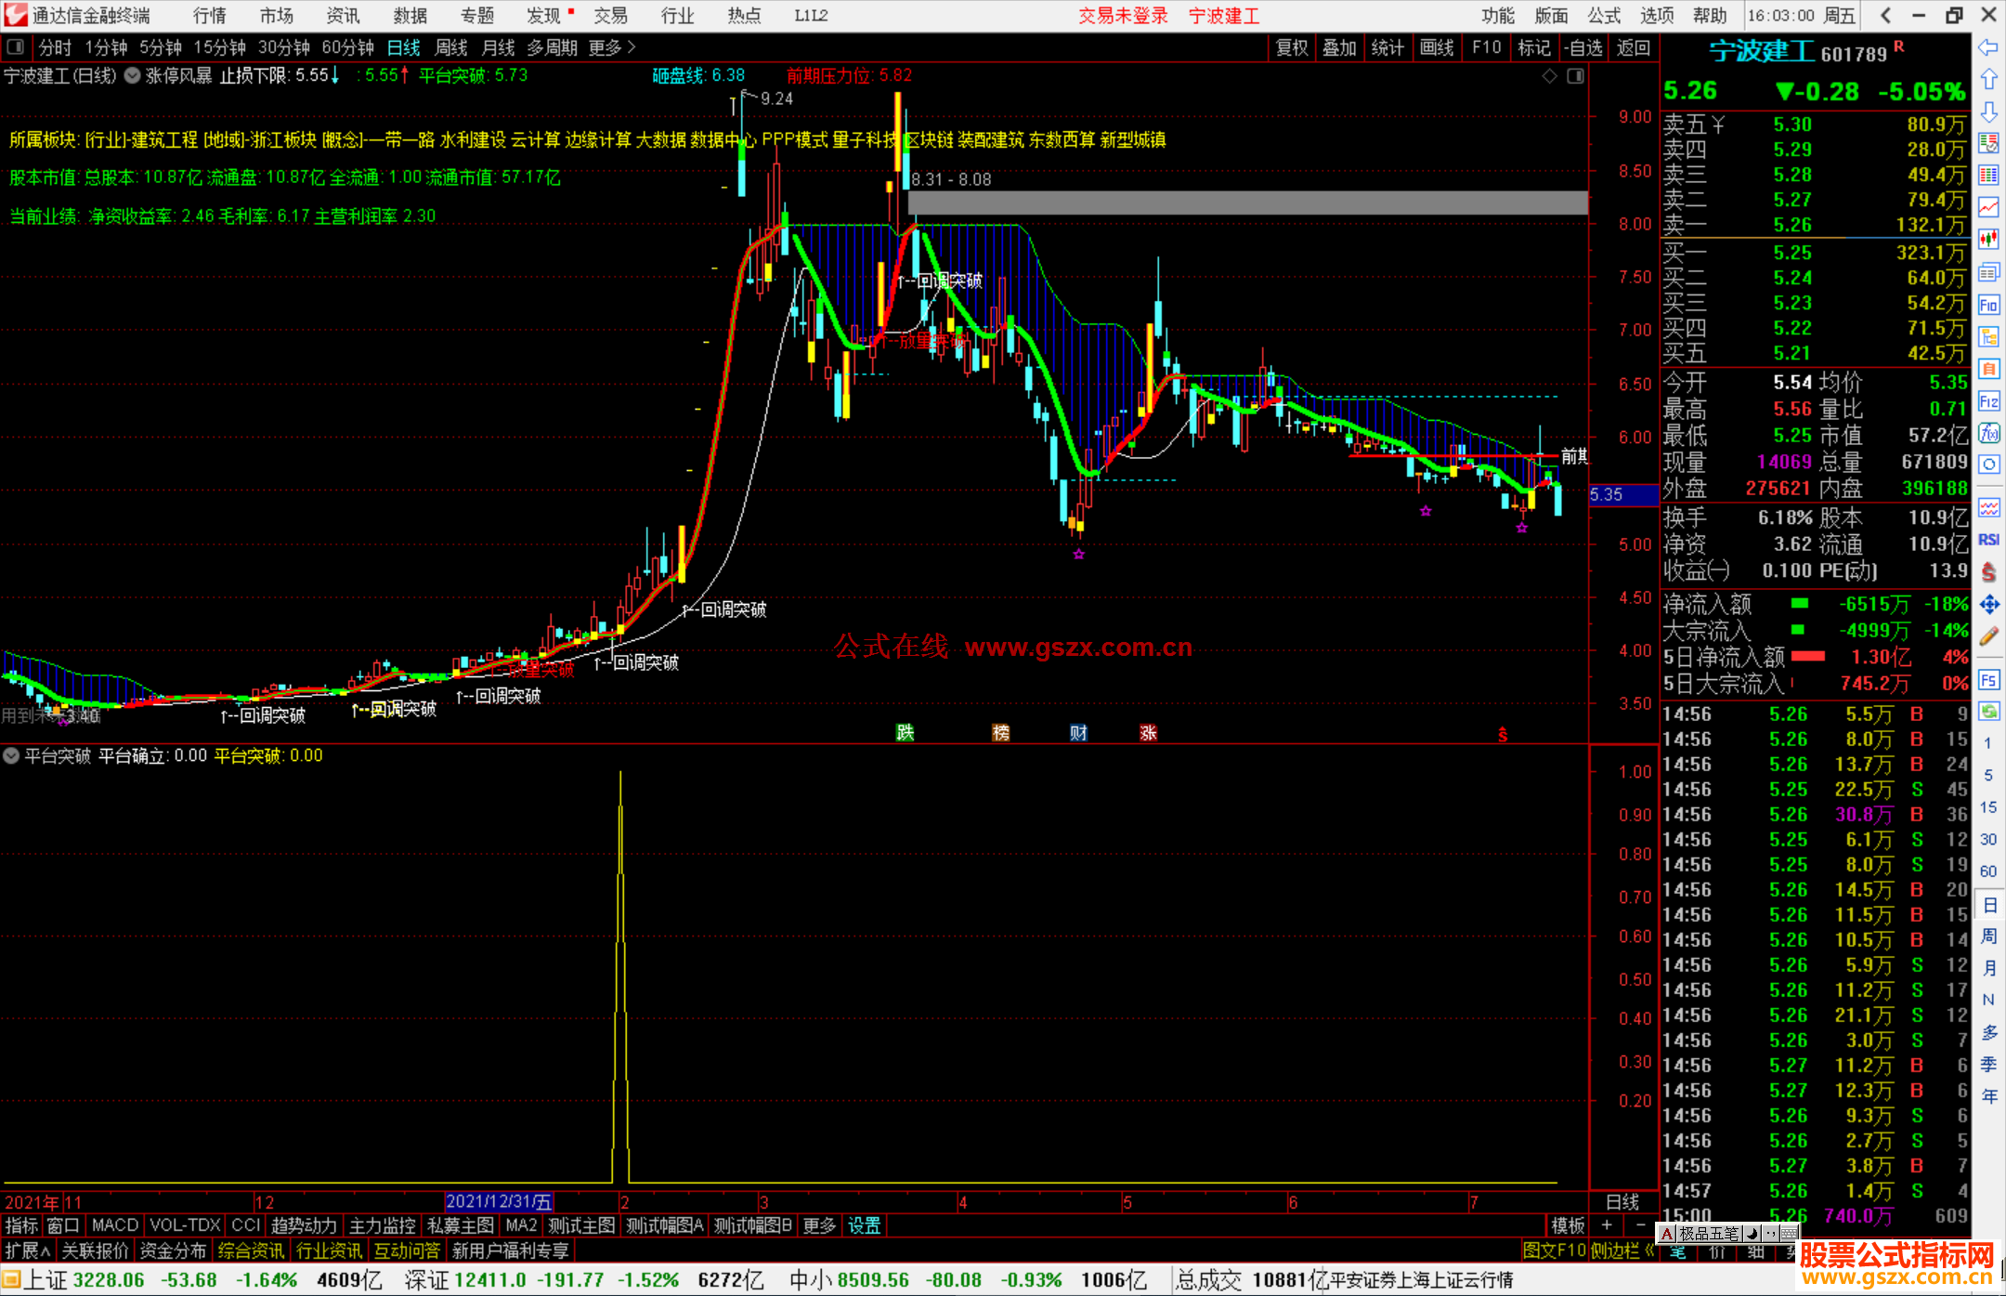Click the wavy multi-line indicator icon
The width and height of the screenshot is (2006, 1296).
[x=1988, y=507]
